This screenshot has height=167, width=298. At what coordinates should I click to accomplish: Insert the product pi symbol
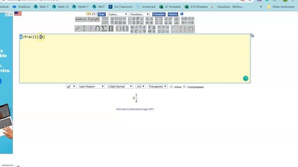pos(111,29)
